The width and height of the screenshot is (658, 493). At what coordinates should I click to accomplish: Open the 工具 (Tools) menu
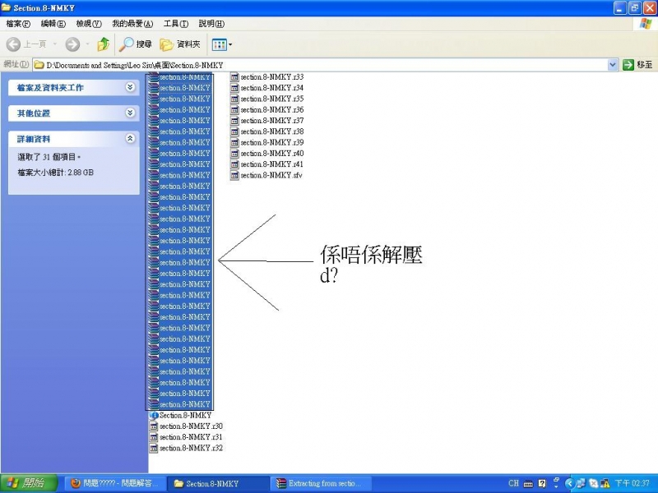(174, 24)
